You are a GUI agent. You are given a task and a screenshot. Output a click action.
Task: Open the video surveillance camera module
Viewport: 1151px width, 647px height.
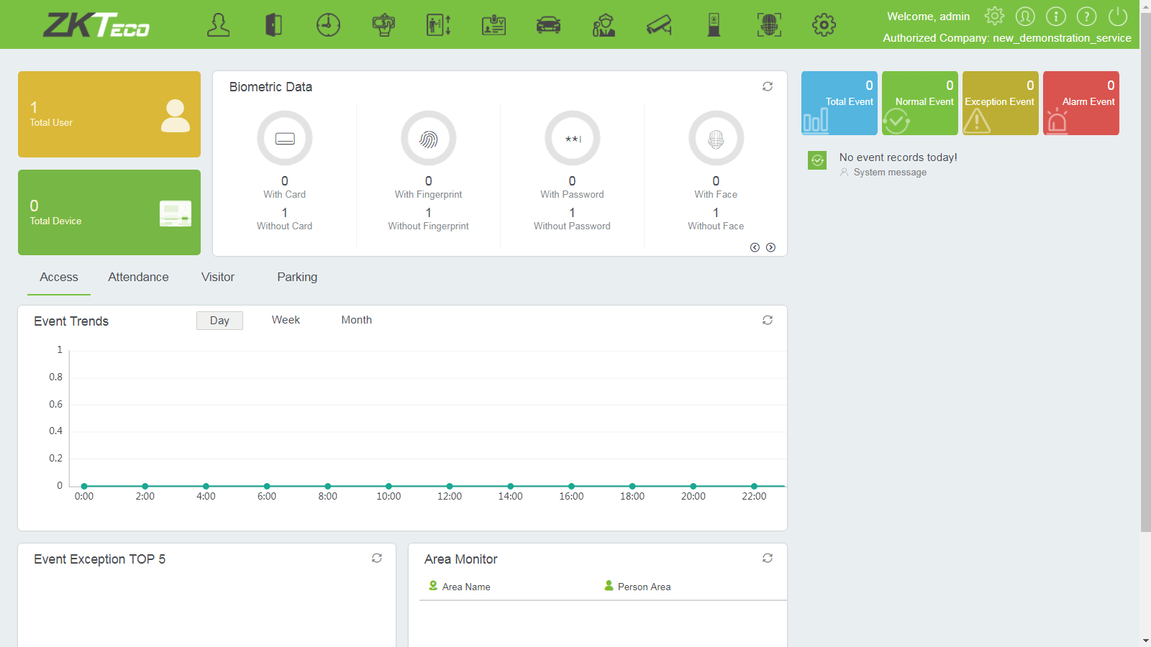tap(659, 25)
